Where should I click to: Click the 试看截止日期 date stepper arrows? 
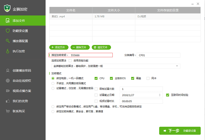tap(160, 95)
